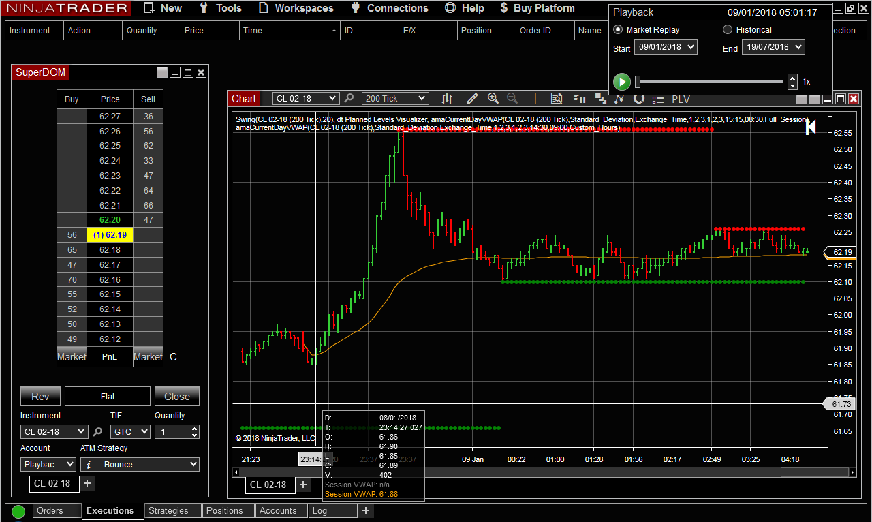The width and height of the screenshot is (872, 522).
Task: Open the New menu
Action: click(x=163, y=8)
